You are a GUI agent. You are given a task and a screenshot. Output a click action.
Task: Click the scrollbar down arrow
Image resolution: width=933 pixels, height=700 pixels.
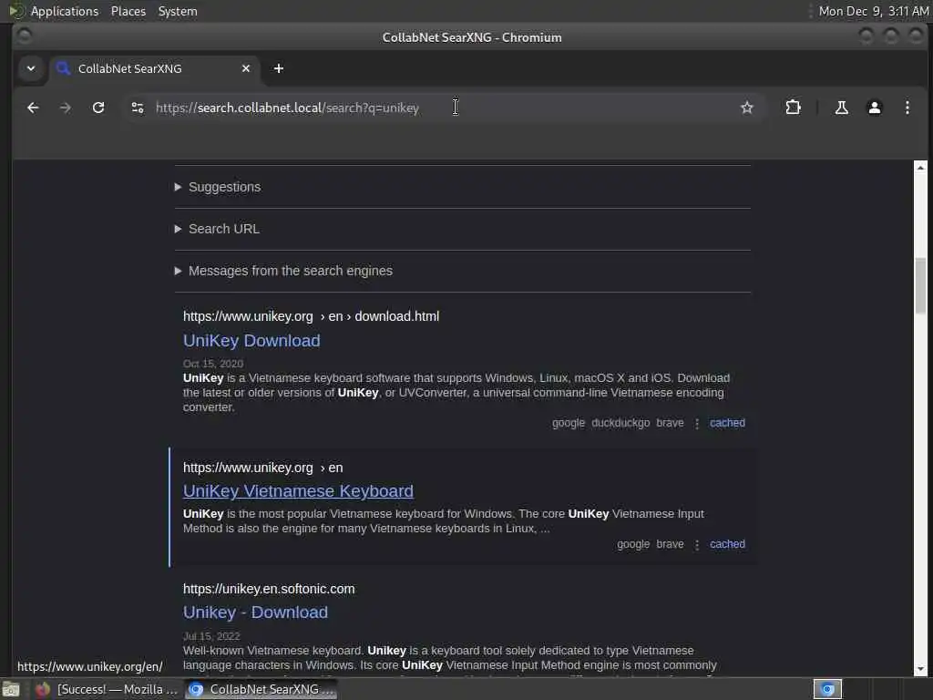pyautogui.click(x=920, y=670)
